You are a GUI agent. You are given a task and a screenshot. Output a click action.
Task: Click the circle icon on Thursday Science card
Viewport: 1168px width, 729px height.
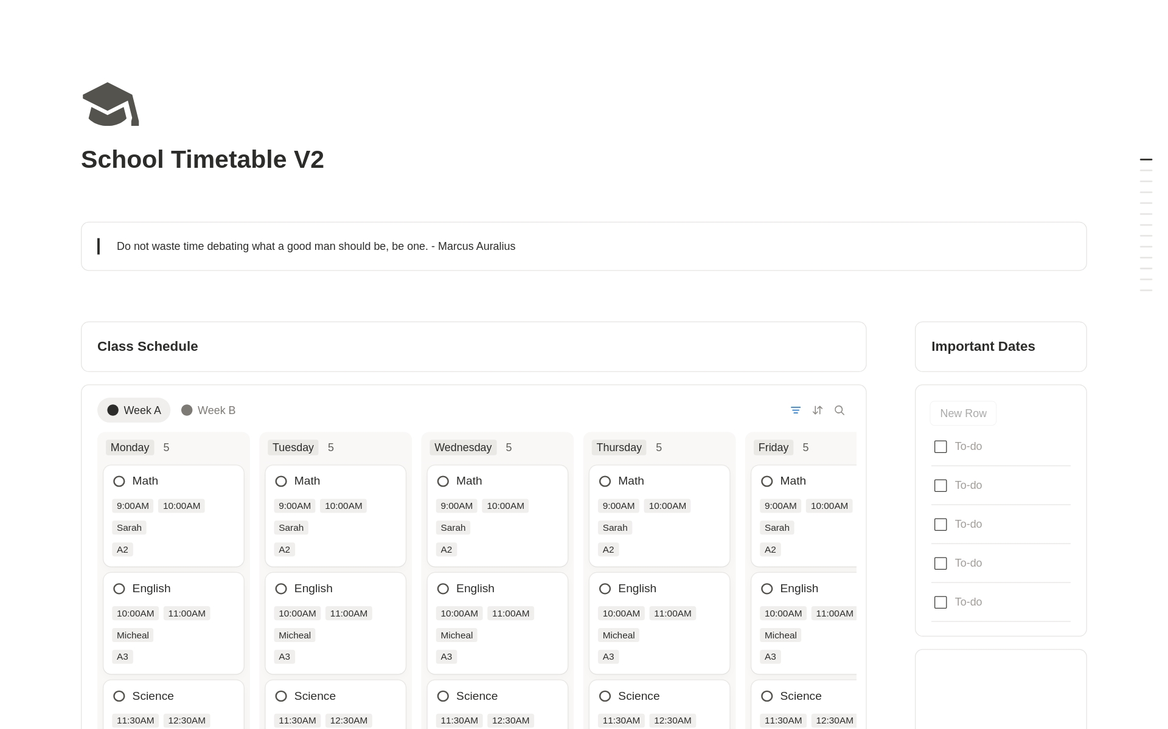(x=605, y=696)
